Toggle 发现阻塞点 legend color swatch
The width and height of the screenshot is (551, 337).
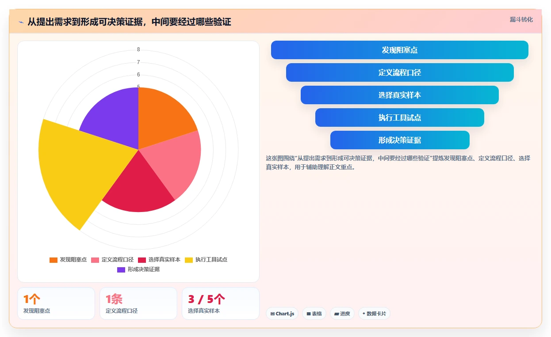tap(54, 260)
